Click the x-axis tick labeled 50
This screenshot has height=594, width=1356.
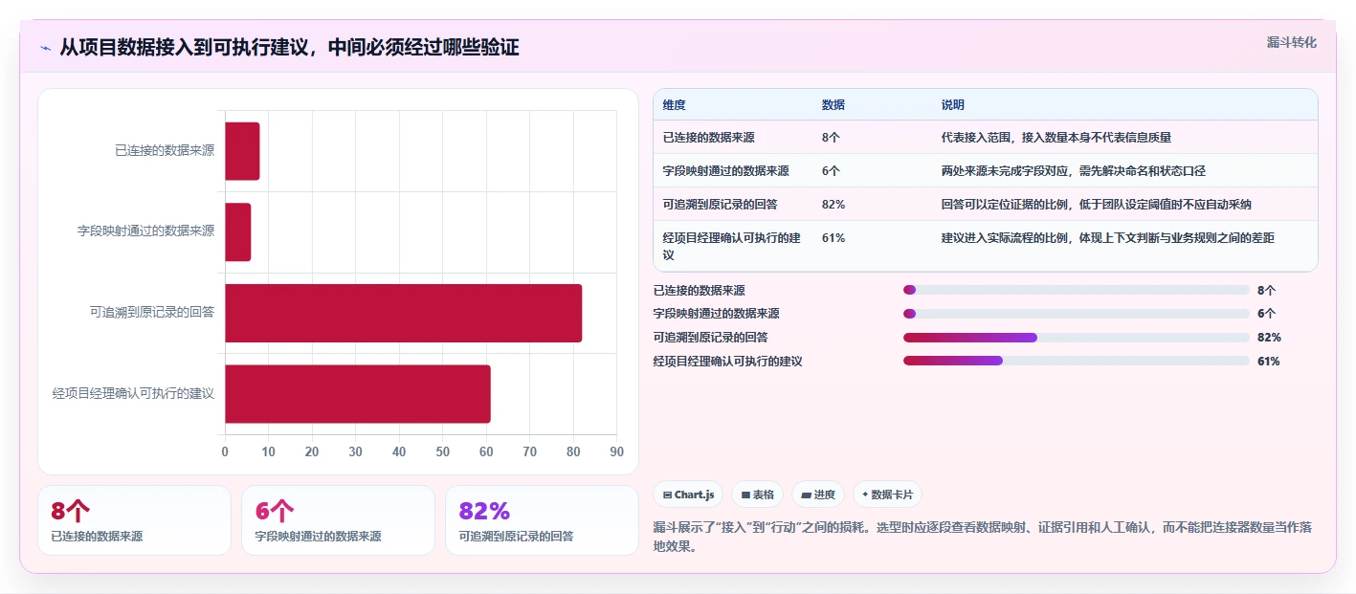tap(442, 451)
